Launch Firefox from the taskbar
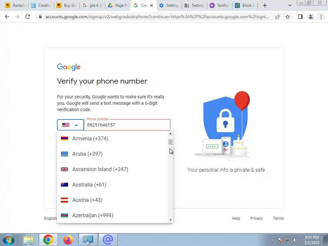The width and height of the screenshot is (328, 246). pyautogui.click(x=68, y=240)
